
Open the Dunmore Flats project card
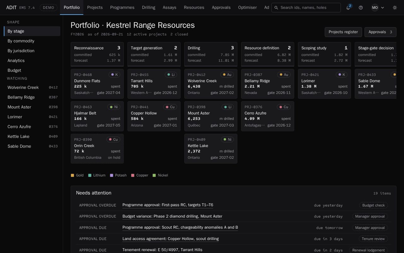(x=97, y=84)
